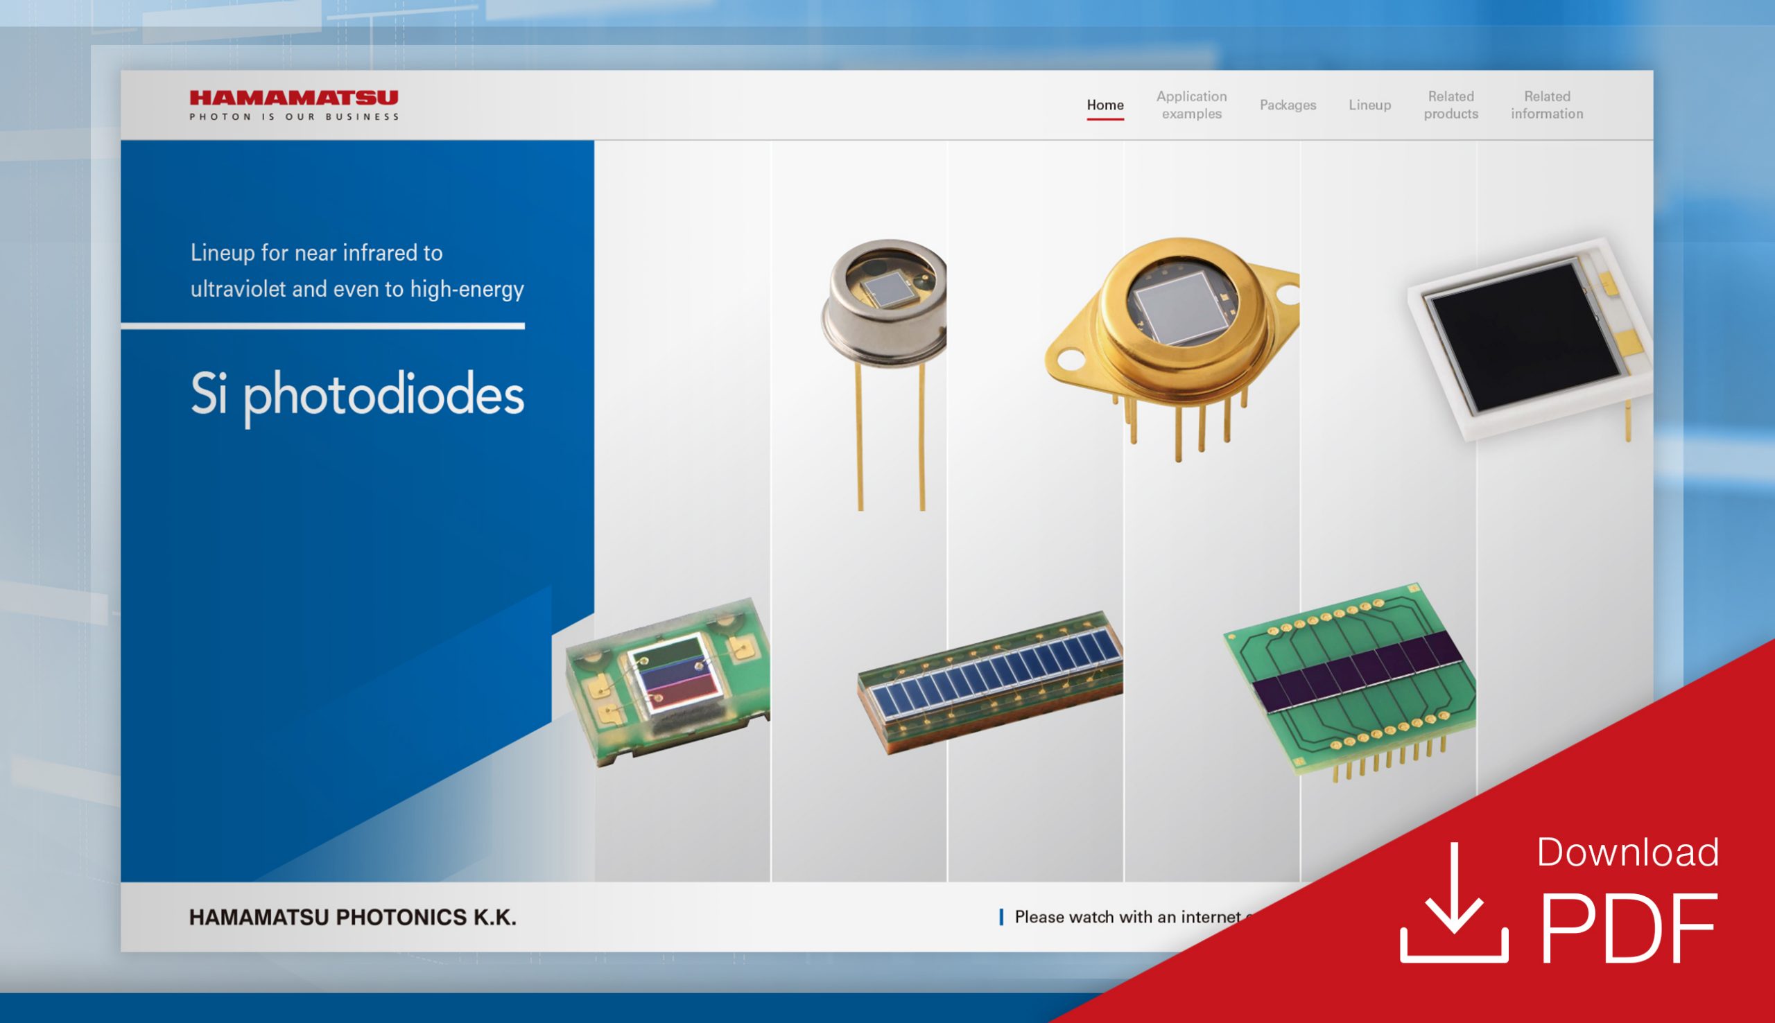Click 'HAMAMATSU PHOTONICS K.K.' footer text
Viewport: 1775px width, 1023px height.
point(352,916)
